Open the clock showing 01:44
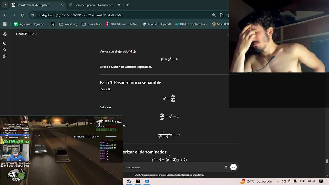This screenshot has width=329, height=185. [x=312, y=181]
